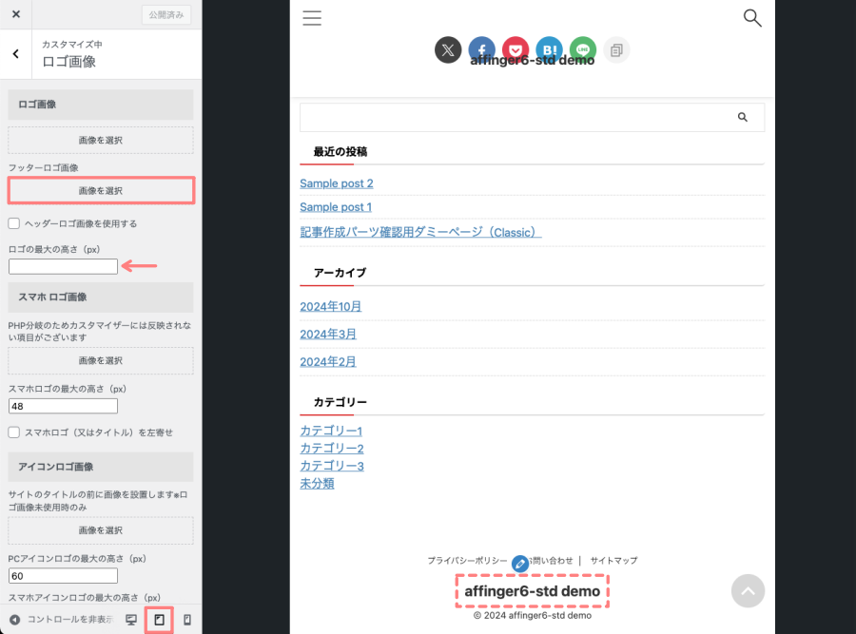Screen dimensions: 856x634
Task: Click the scroll-to-top round button
Action: 748,590
